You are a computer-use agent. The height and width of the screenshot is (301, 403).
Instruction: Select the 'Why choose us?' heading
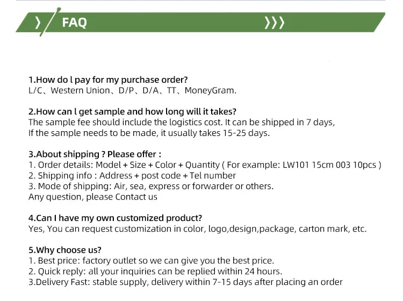[65, 250]
